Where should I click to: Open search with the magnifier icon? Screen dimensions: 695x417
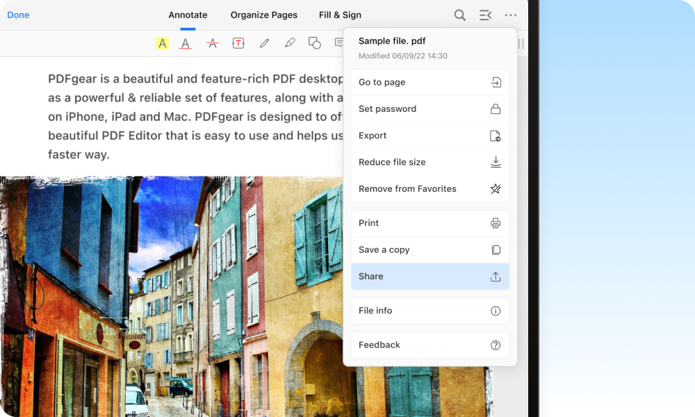459,15
